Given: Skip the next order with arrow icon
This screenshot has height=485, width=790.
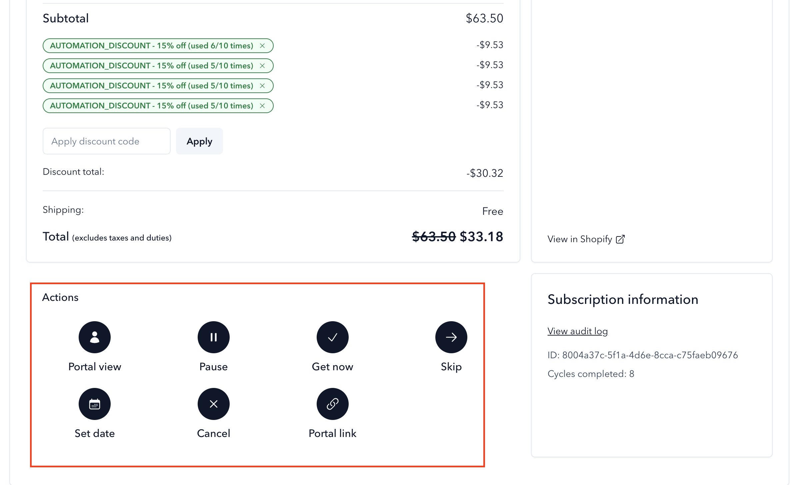Looking at the screenshot, I should [451, 337].
